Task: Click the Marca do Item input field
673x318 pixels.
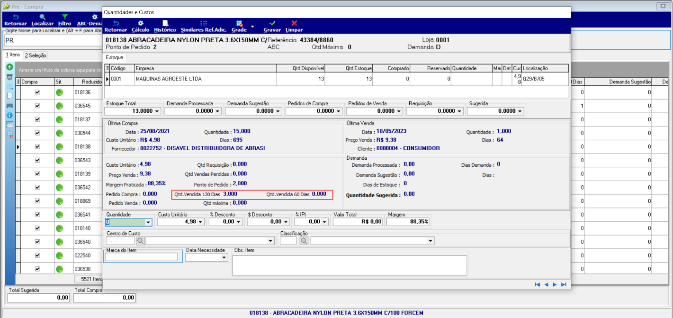Action: 141,257
